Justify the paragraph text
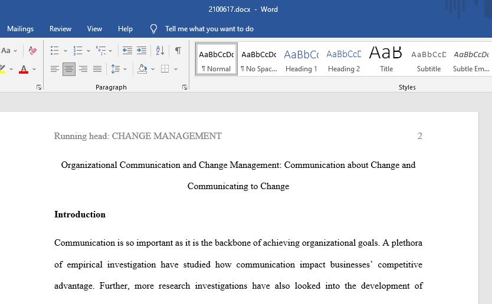The width and height of the screenshot is (492, 304). click(97, 69)
